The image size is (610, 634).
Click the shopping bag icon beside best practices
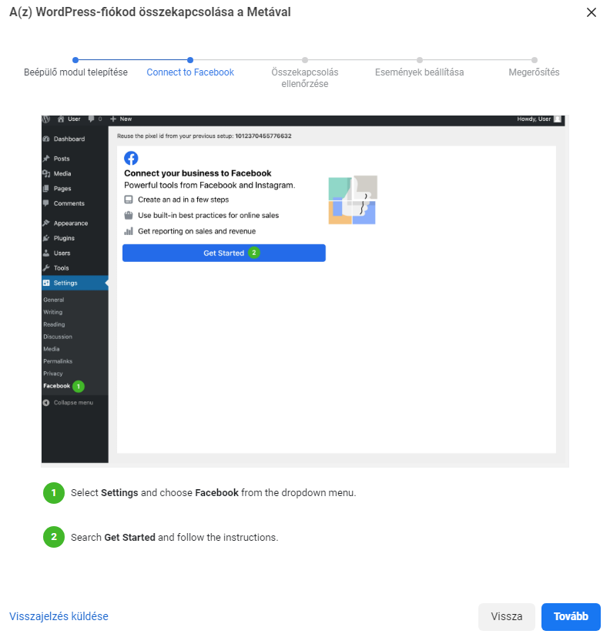click(x=129, y=216)
